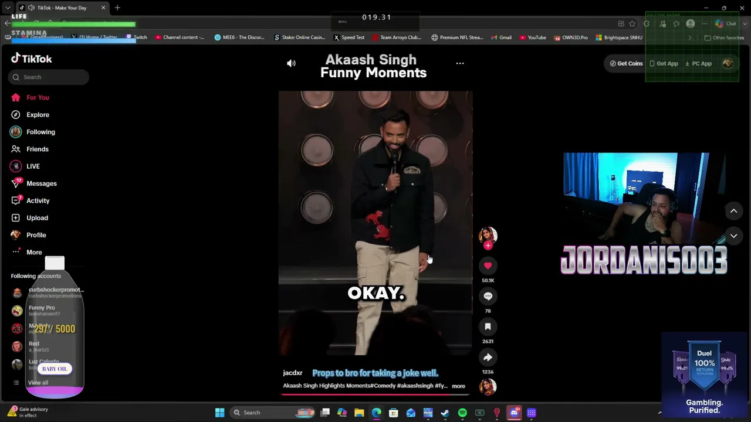
Task: Open the Channel content bookmark
Action: [180, 38]
